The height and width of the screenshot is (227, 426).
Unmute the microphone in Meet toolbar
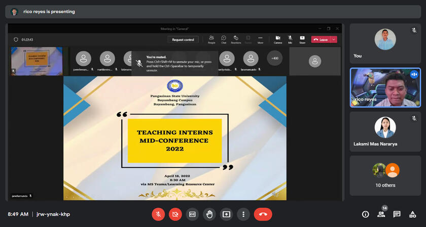(158, 214)
